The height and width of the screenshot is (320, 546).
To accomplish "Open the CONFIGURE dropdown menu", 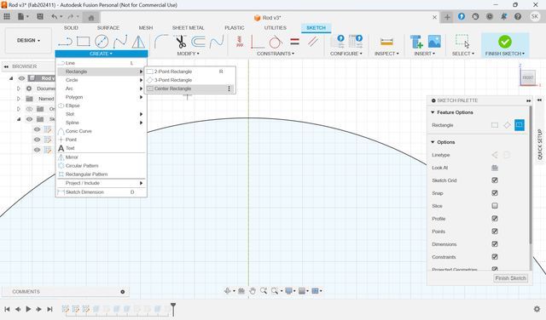I will (x=346, y=54).
